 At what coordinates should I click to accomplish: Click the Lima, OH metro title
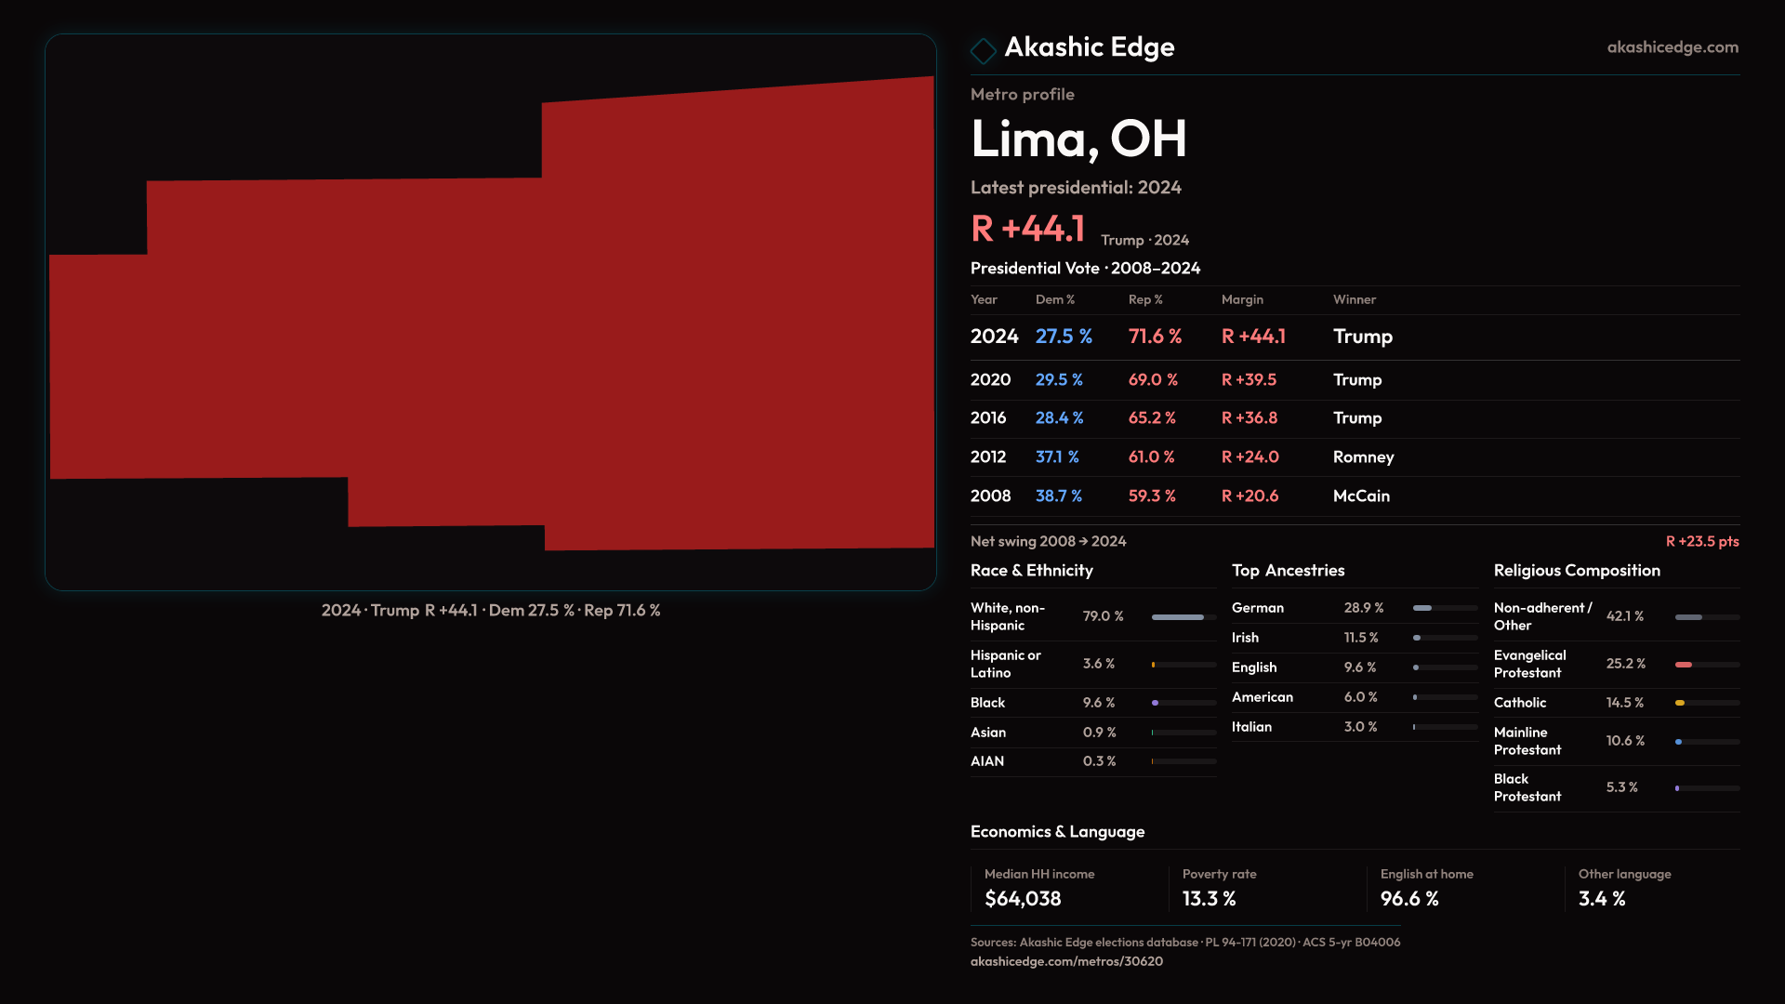[1078, 139]
